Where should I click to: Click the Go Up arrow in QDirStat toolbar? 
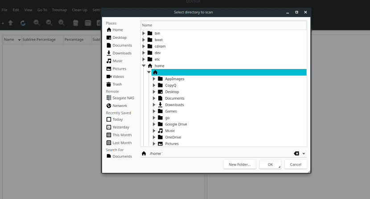(x=10, y=23)
